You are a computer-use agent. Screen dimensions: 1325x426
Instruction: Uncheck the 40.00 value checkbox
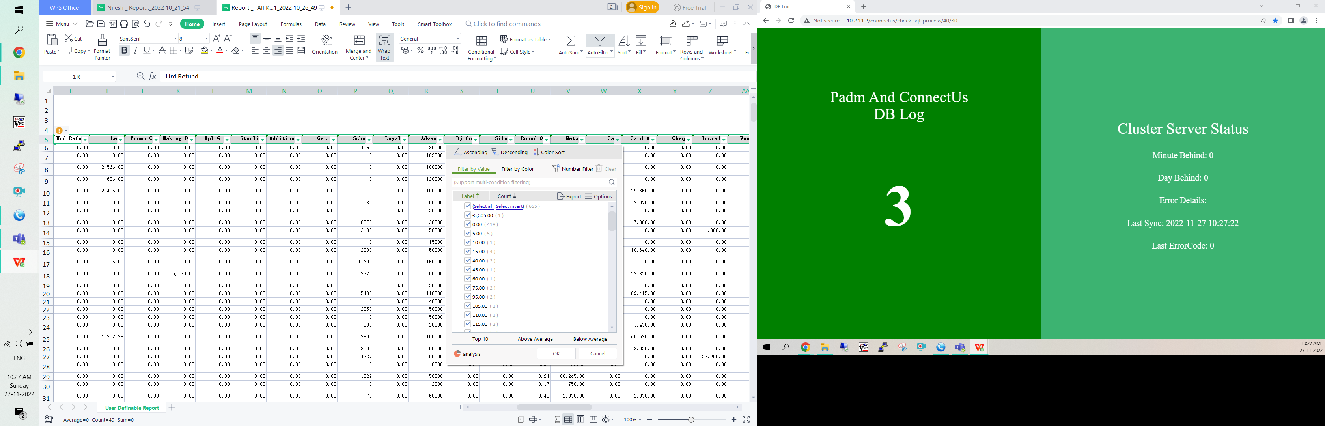tap(468, 260)
